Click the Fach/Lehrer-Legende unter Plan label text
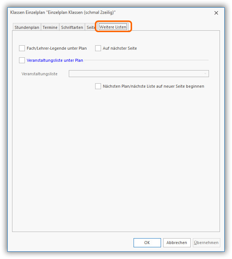The image size is (232, 259). point(57,48)
